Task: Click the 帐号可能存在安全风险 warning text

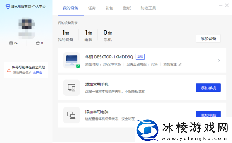Action: click(29, 67)
